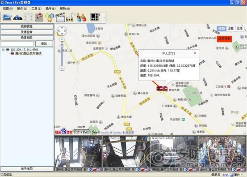
Task: Select the front-door camera video thumbnail
Action: (x=78, y=152)
